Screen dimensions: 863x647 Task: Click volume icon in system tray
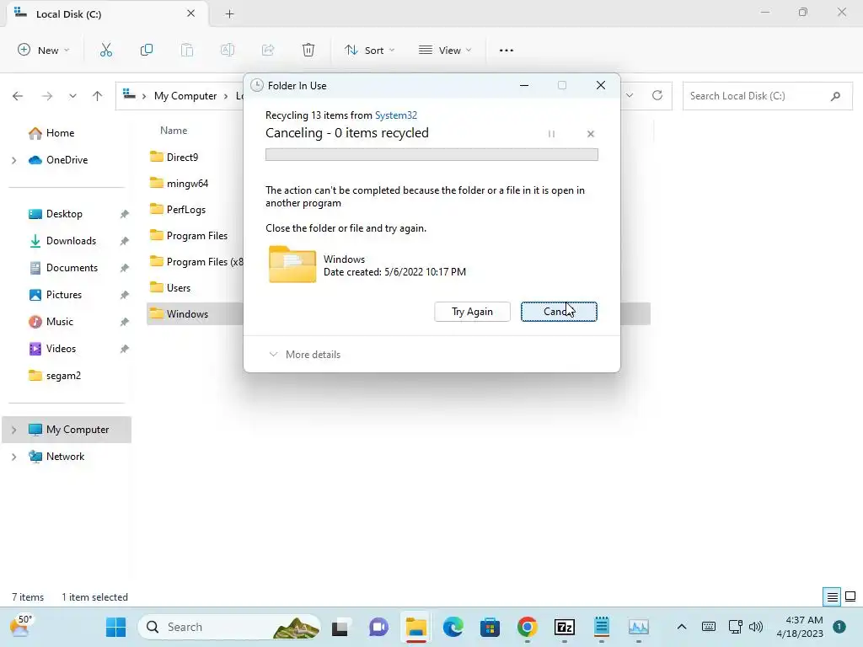(x=756, y=627)
